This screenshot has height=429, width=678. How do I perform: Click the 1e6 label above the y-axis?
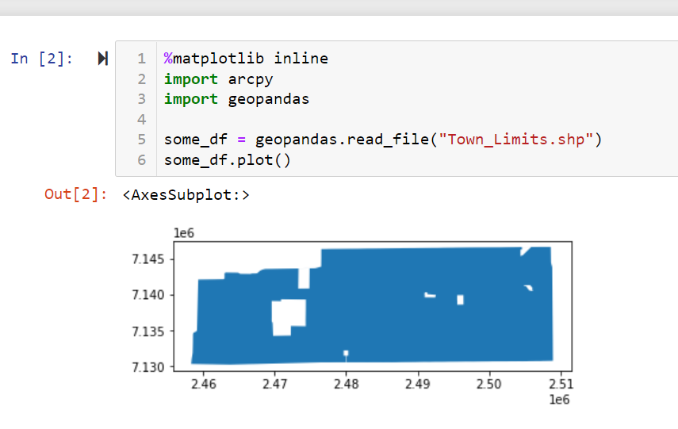coord(183,233)
